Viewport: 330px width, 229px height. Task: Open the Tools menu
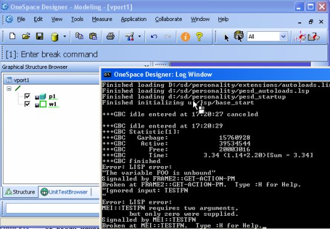tap(77, 19)
